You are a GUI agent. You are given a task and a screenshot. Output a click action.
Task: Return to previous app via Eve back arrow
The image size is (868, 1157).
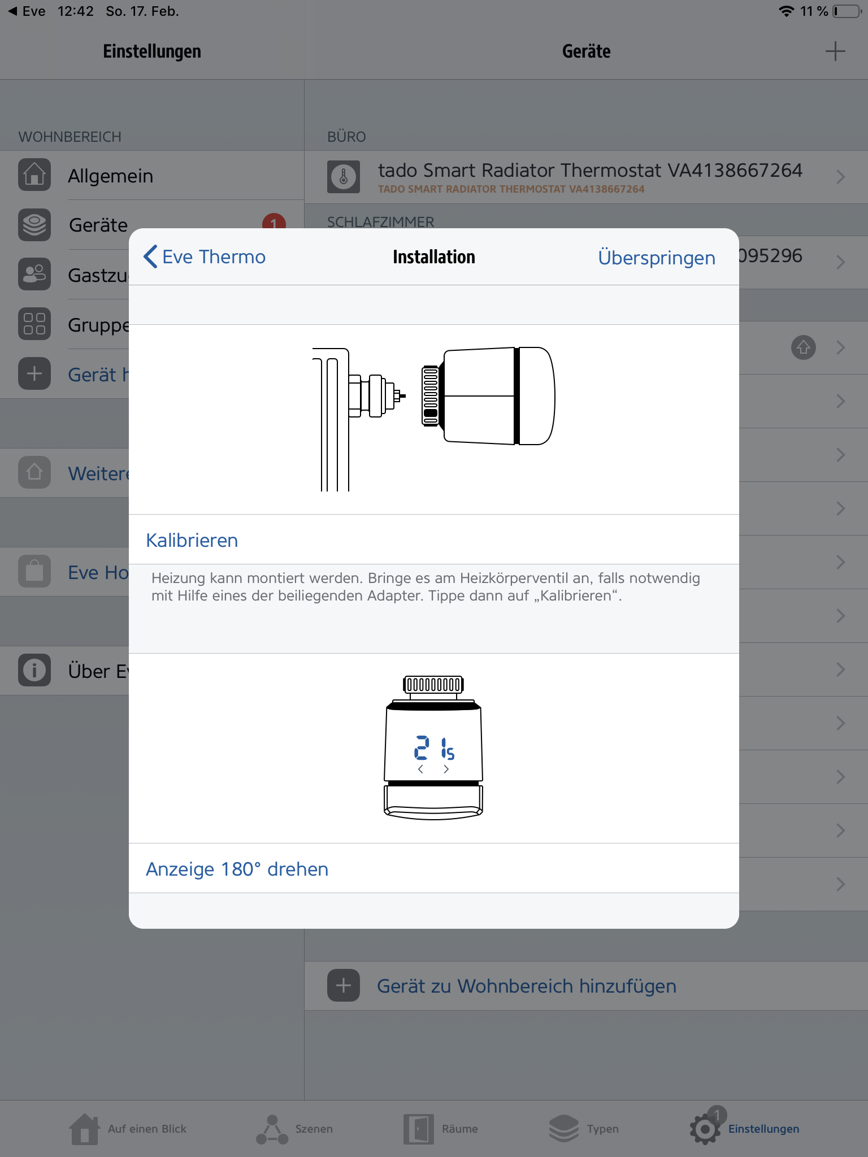[27, 11]
